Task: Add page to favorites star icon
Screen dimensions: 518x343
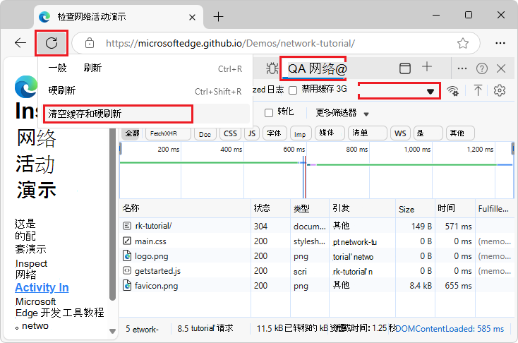Action: pos(463,43)
